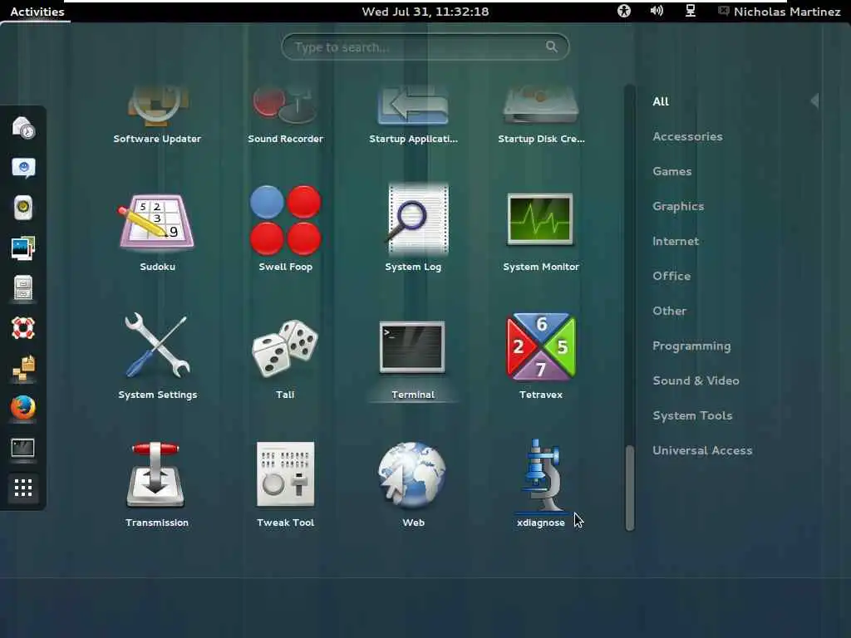Viewport: 851px width, 638px height.
Task: Open the Software Updater app
Action: pyautogui.click(x=157, y=114)
